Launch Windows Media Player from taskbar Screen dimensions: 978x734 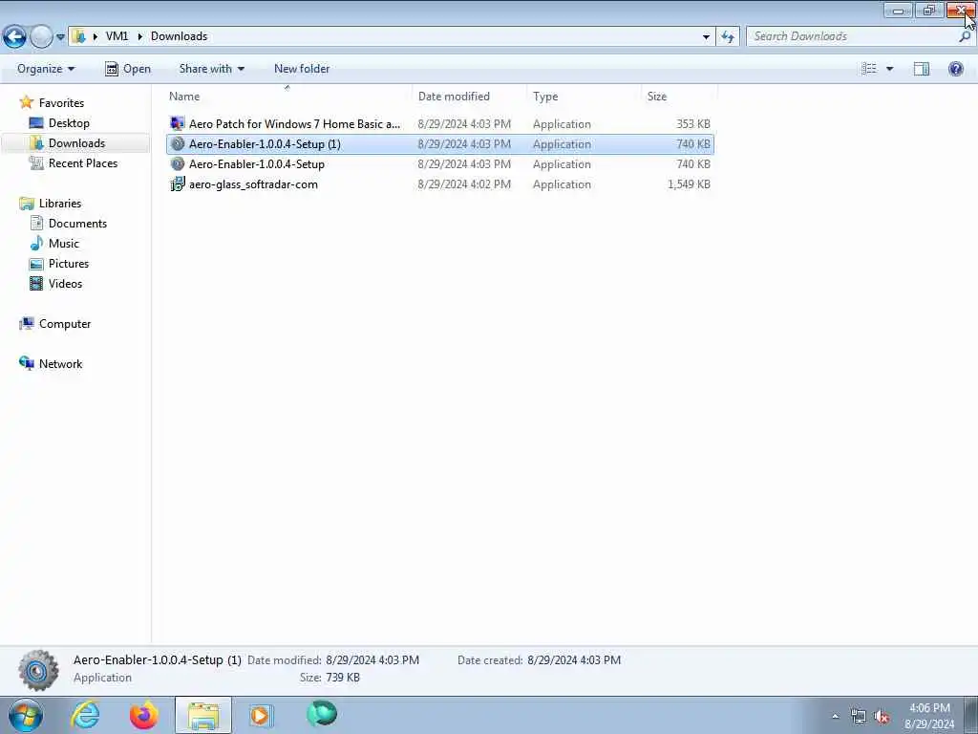(262, 715)
